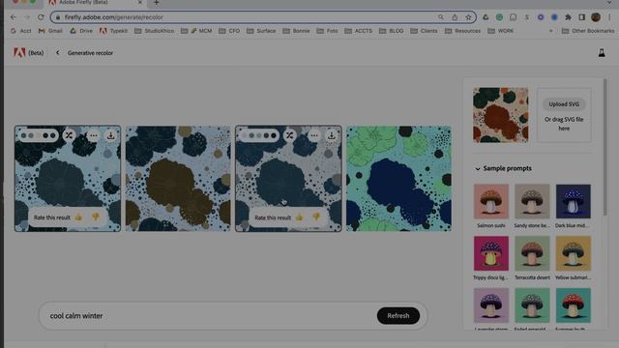619x348 pixels.
Task: Download the third recolor result
Action: (x=332, y=135)
